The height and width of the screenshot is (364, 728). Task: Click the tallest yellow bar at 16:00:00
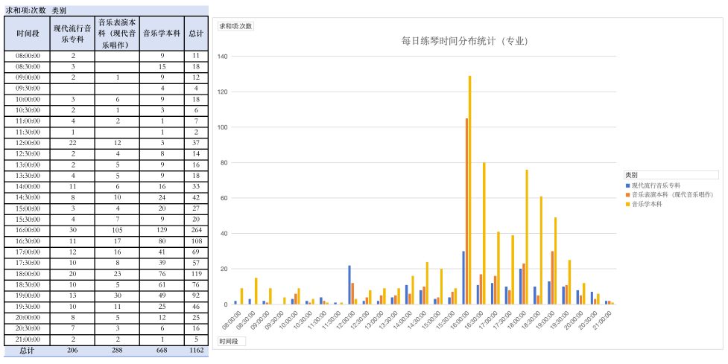470,190
